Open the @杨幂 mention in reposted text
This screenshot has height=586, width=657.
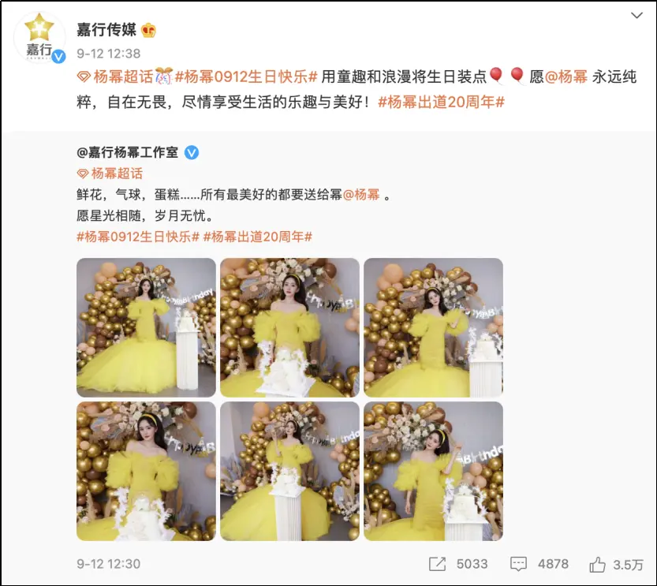coord(361,194)
